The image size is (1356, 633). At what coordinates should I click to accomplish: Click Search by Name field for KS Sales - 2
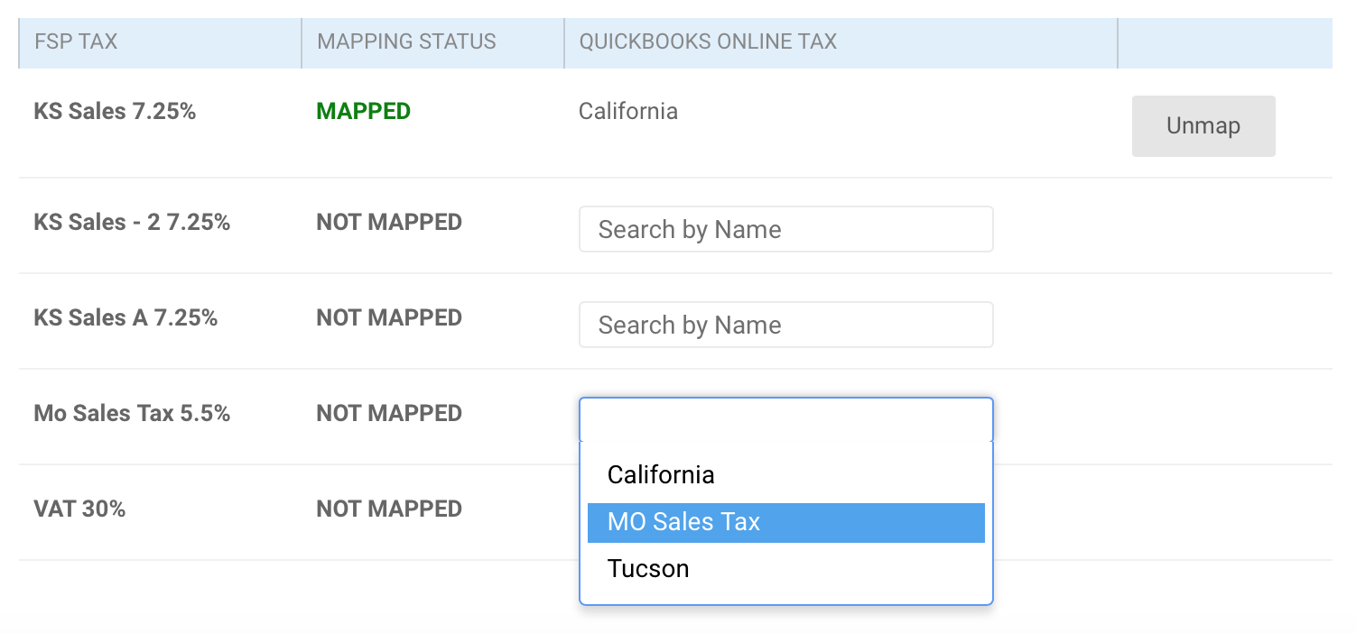pyautogui.click(x=785, y=229)
